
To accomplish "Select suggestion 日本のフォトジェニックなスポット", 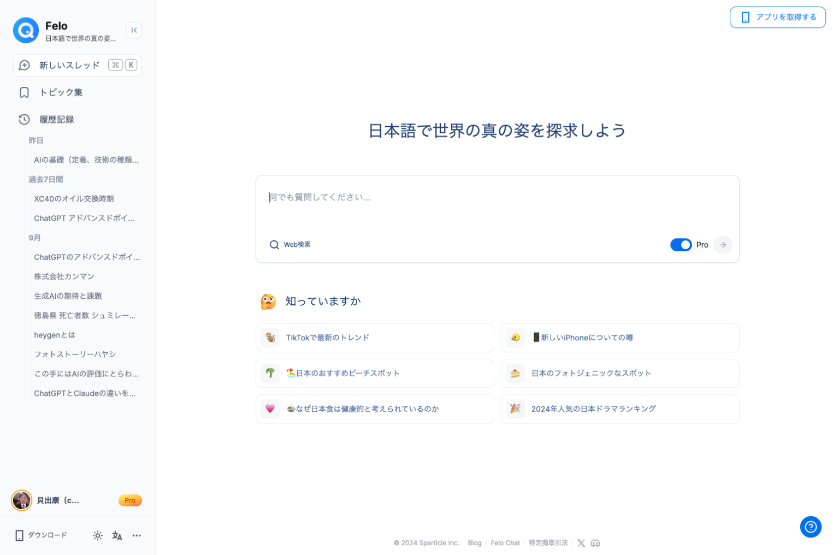I will pos(620,374).
